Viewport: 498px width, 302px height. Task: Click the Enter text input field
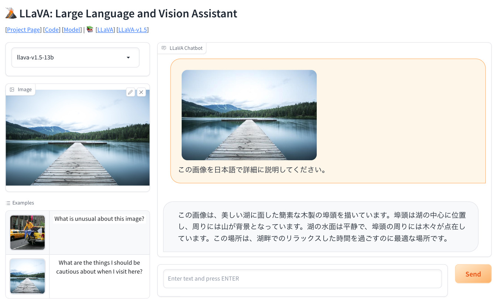[302, 278]
